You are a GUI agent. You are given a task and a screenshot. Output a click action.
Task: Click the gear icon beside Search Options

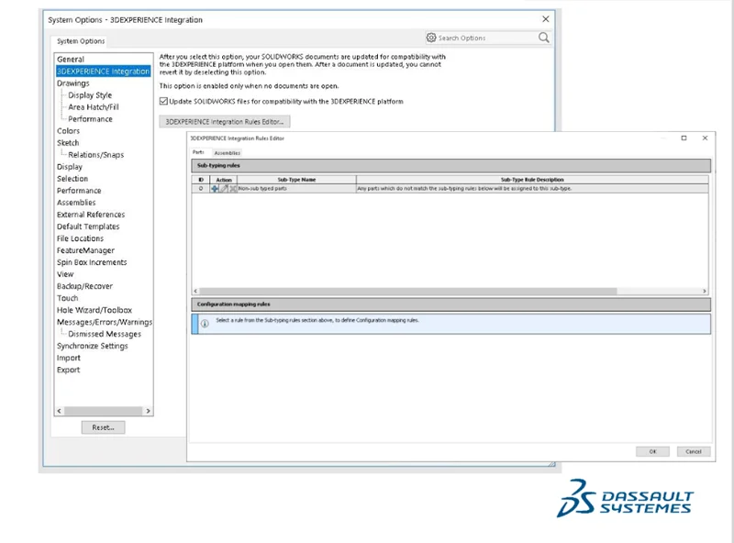pyautogui.click(x=431, y=38)
